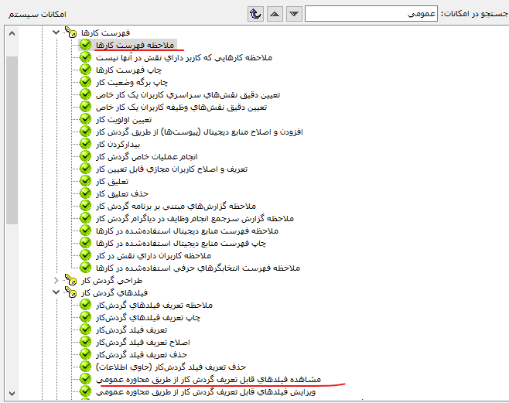Click key icon of طراحی گردش کار group
The height and width of the screenshot is (403, 509).
[71, 280]
